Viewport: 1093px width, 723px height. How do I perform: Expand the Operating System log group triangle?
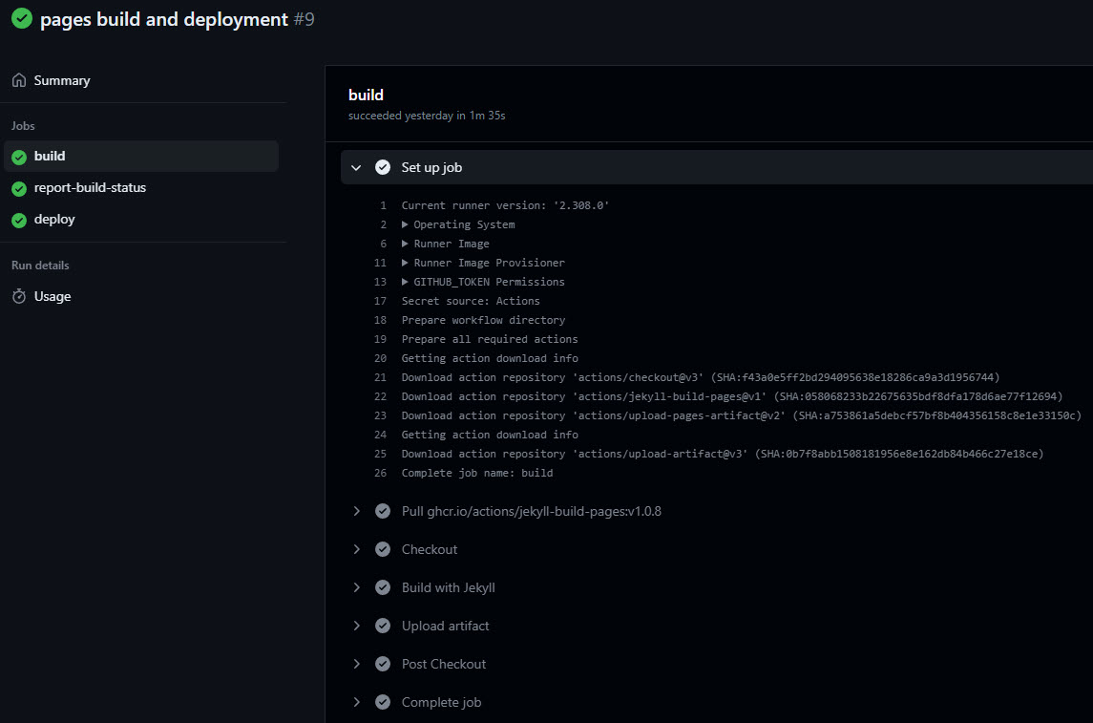[x=405, y=224]
